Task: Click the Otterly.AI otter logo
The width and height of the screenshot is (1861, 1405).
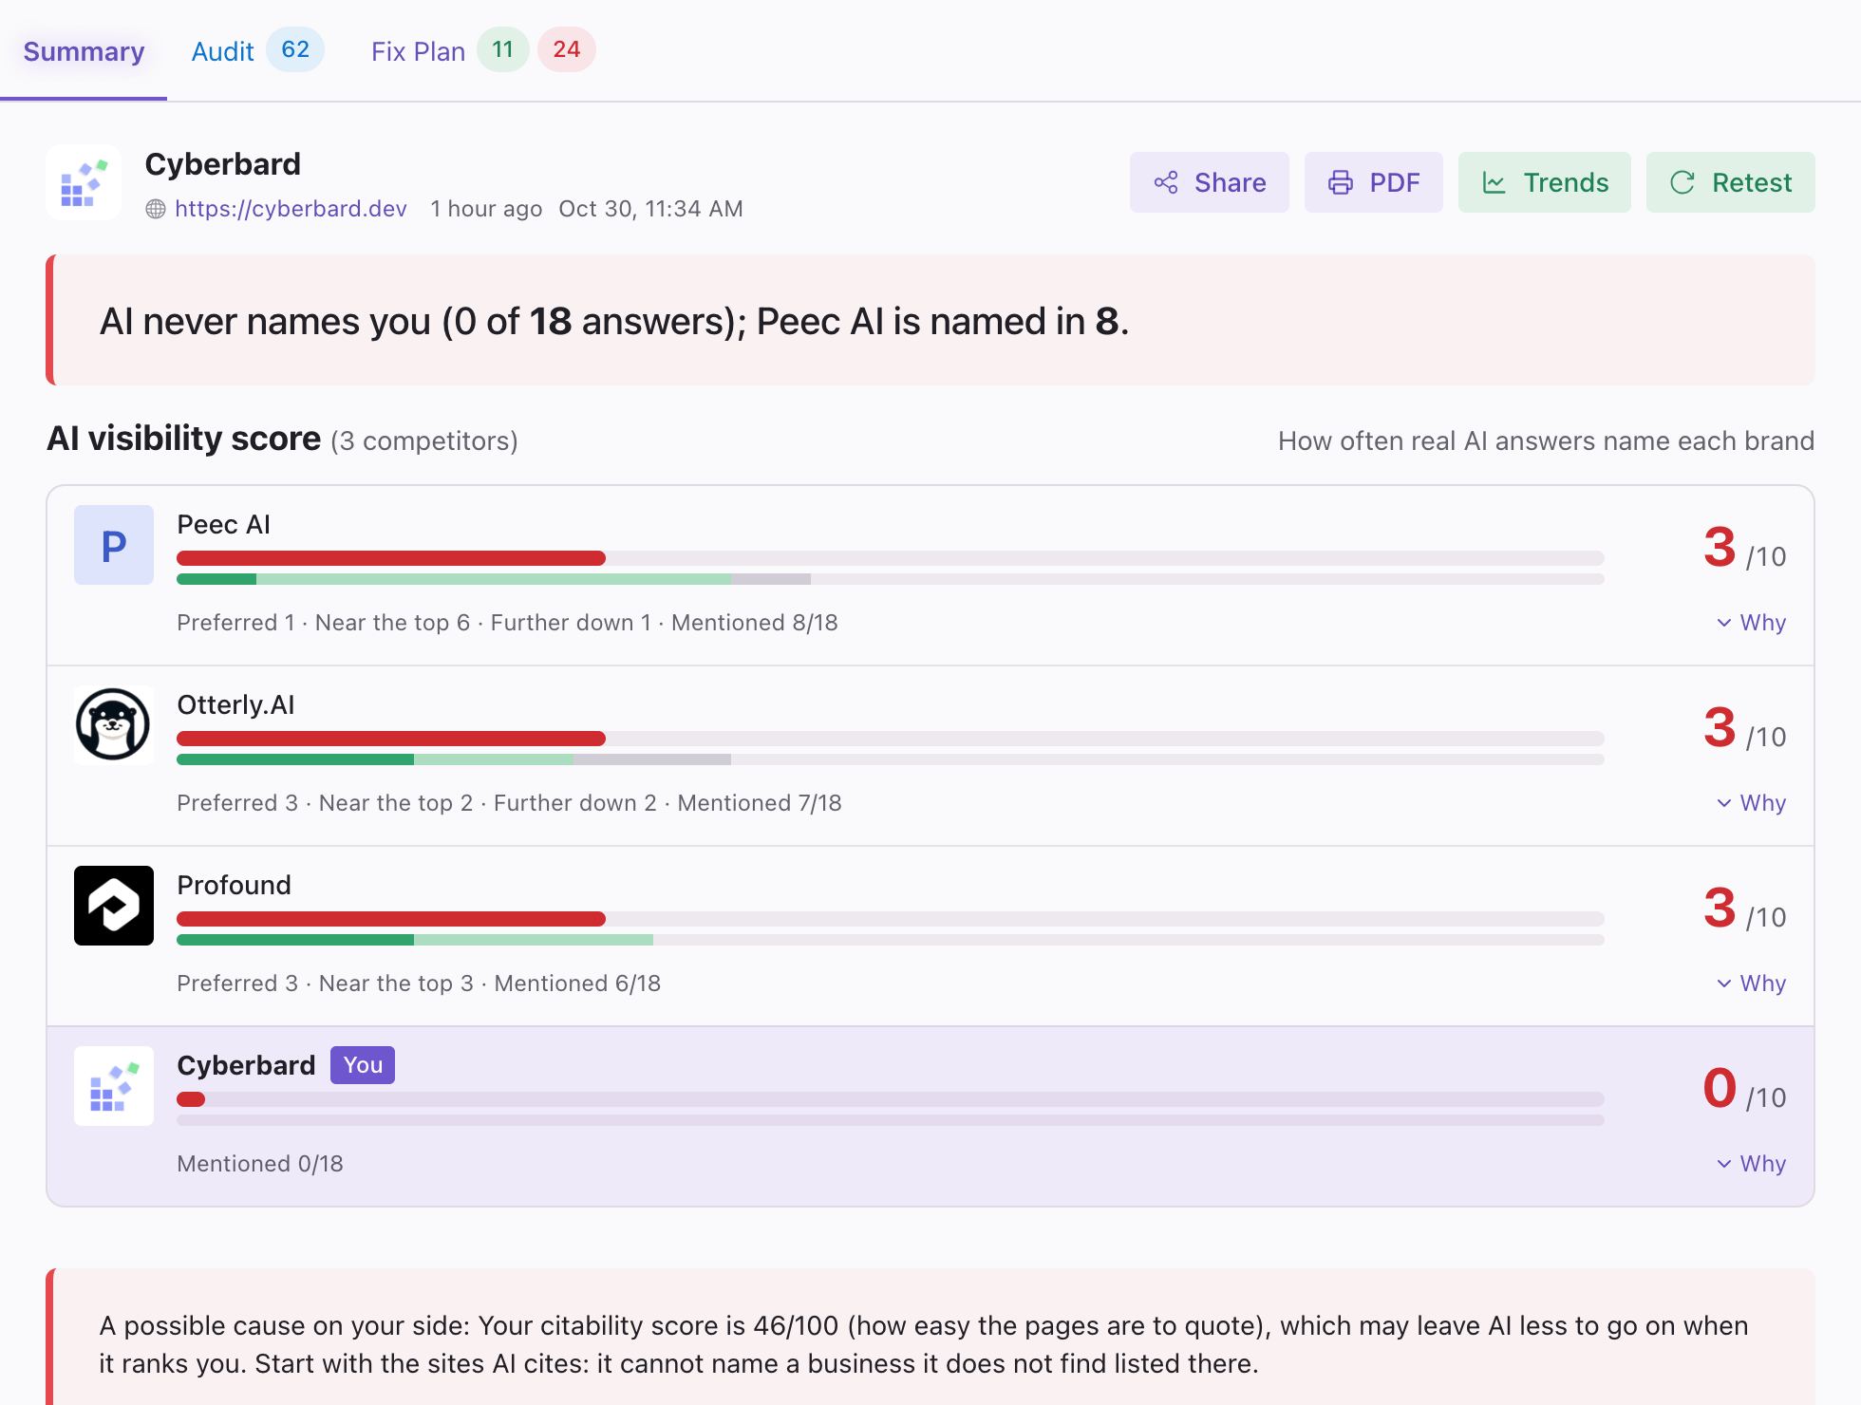Action: click(114, 725)
